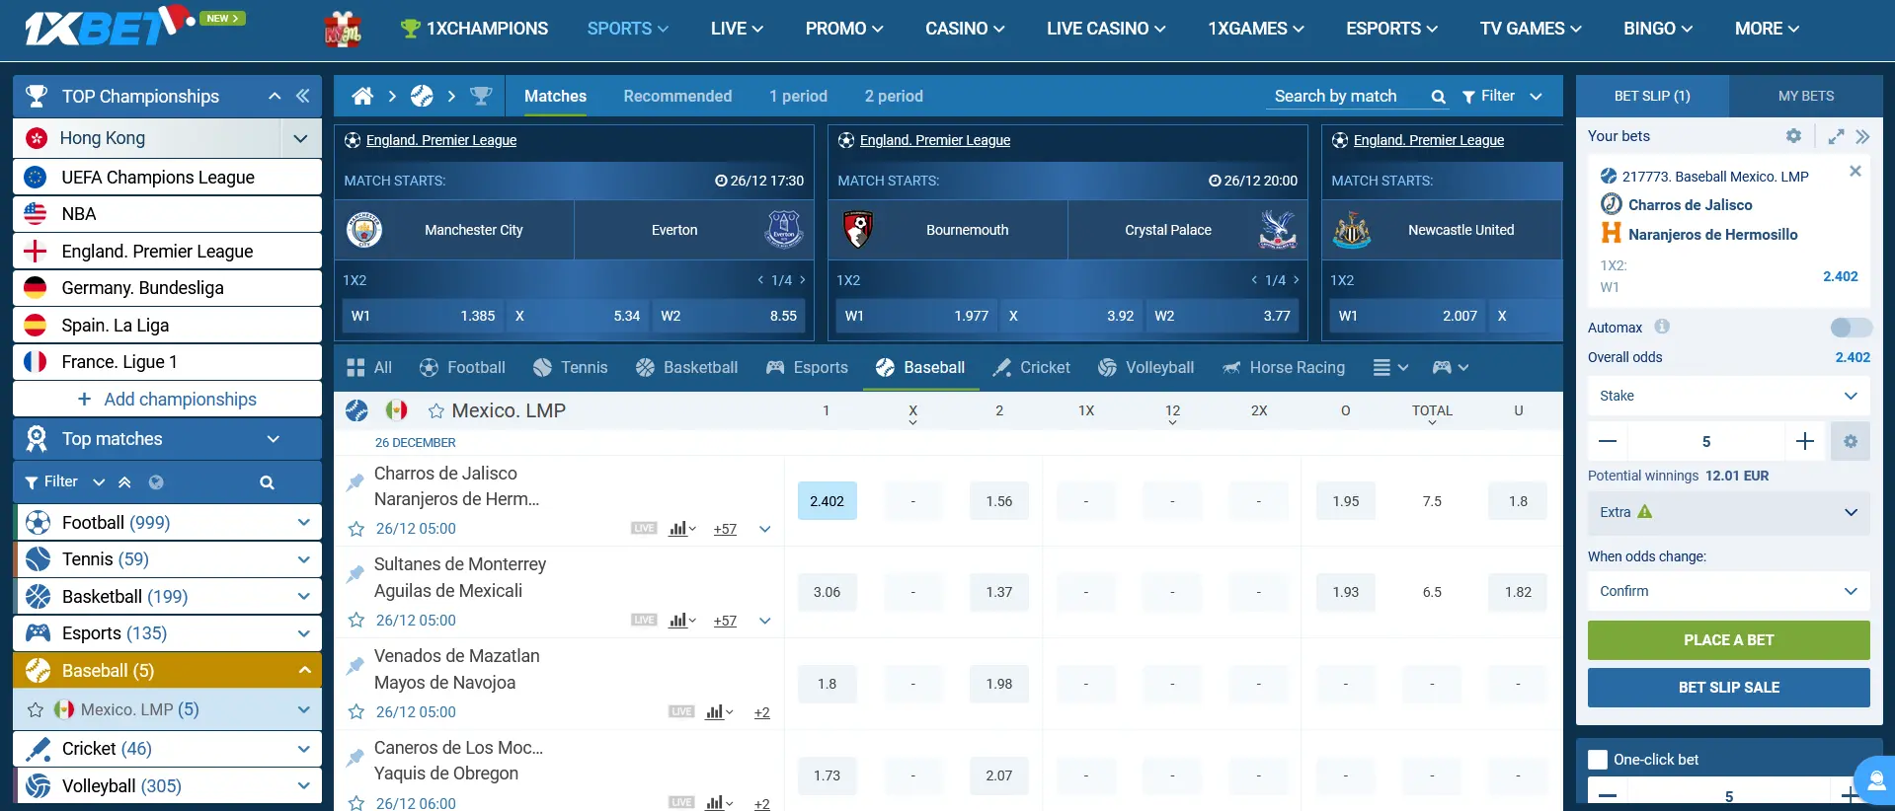Open statistics chart for Venados de Mazatlan
The height and width of the screenshot is (811, 1895).
tap(717, 712)
